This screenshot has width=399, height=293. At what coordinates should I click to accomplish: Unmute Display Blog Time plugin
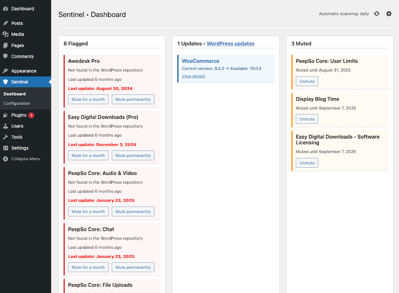306,119
